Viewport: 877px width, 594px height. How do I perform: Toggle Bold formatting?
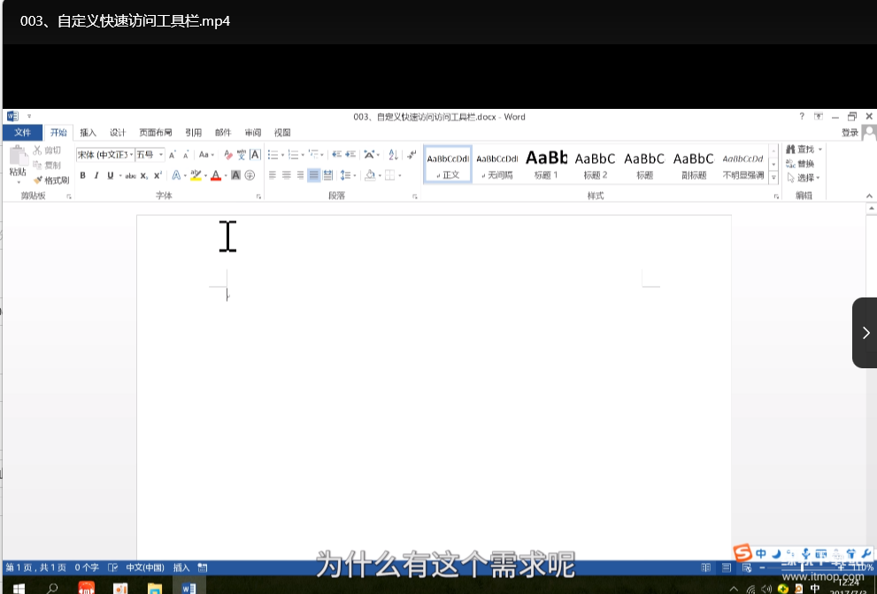pyautogui.click(x=83, y=175)
